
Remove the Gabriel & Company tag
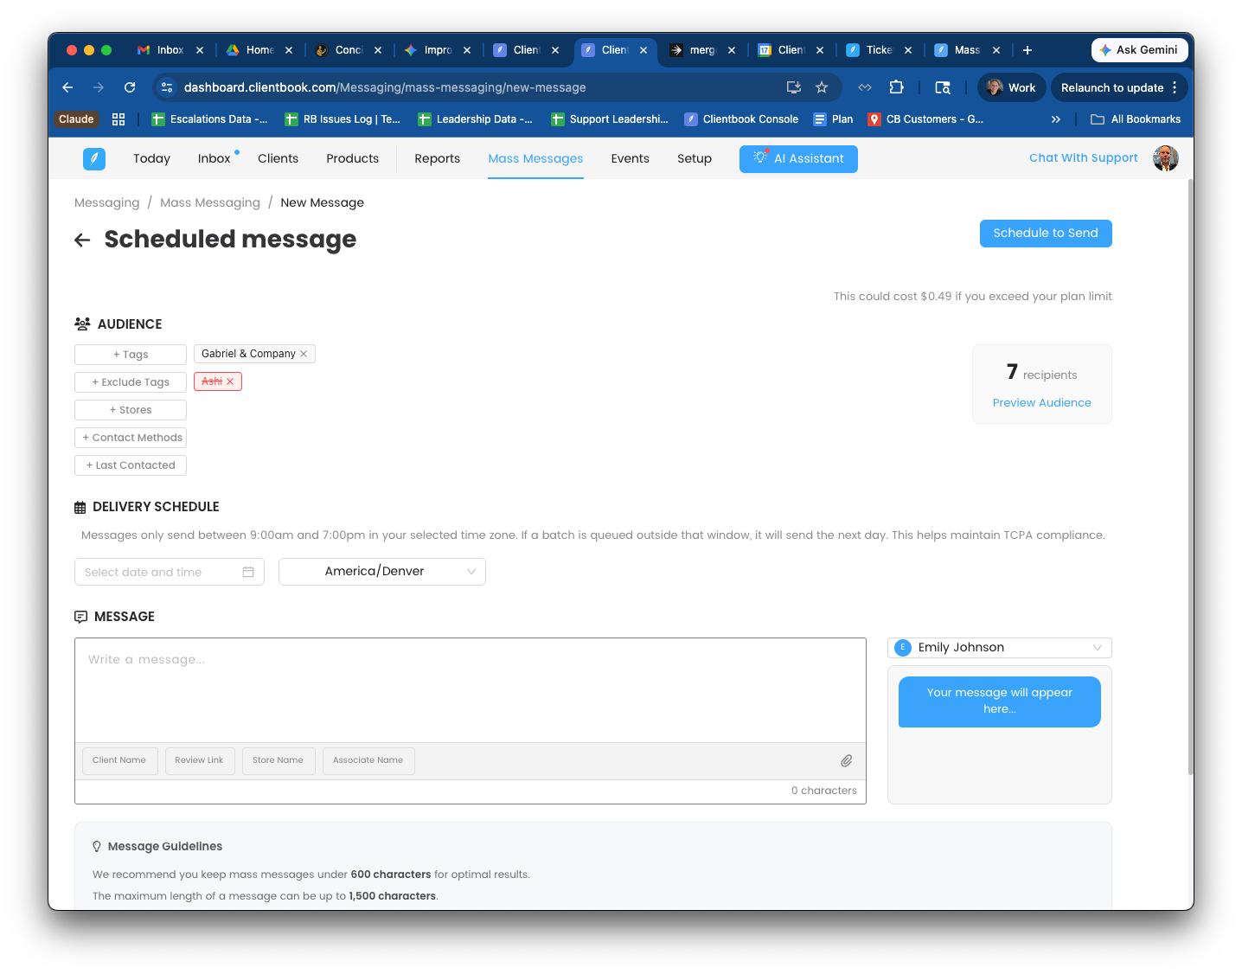[x=304, y=354]
